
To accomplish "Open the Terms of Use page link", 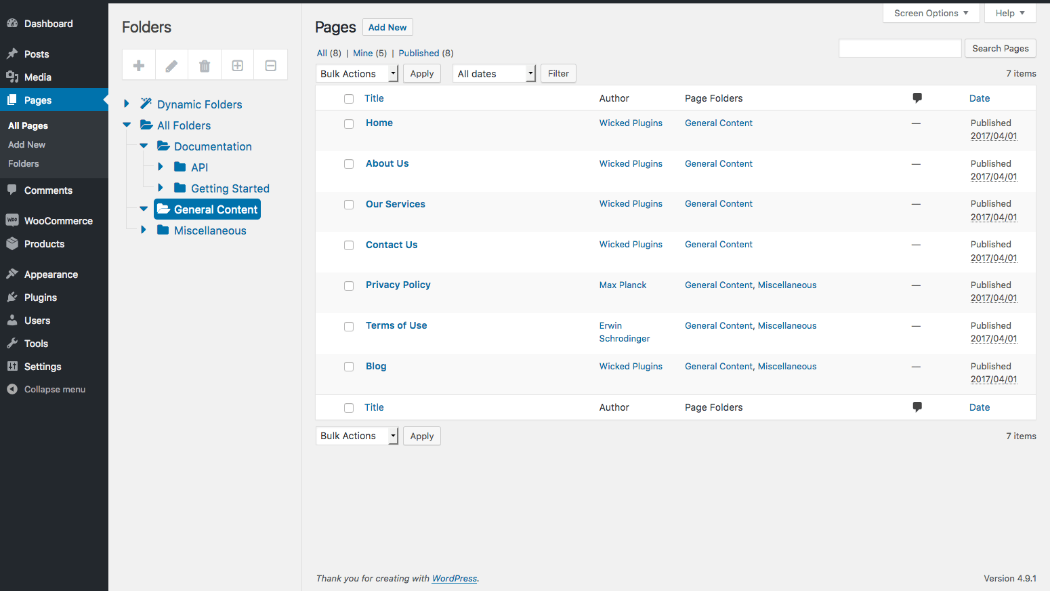I will point(396,325).
